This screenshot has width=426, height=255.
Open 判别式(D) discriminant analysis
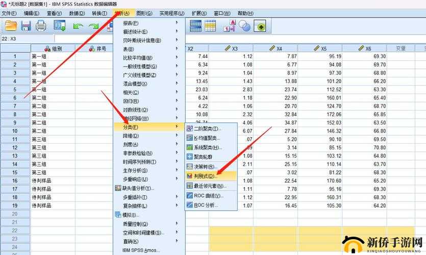tap(204, 176)
